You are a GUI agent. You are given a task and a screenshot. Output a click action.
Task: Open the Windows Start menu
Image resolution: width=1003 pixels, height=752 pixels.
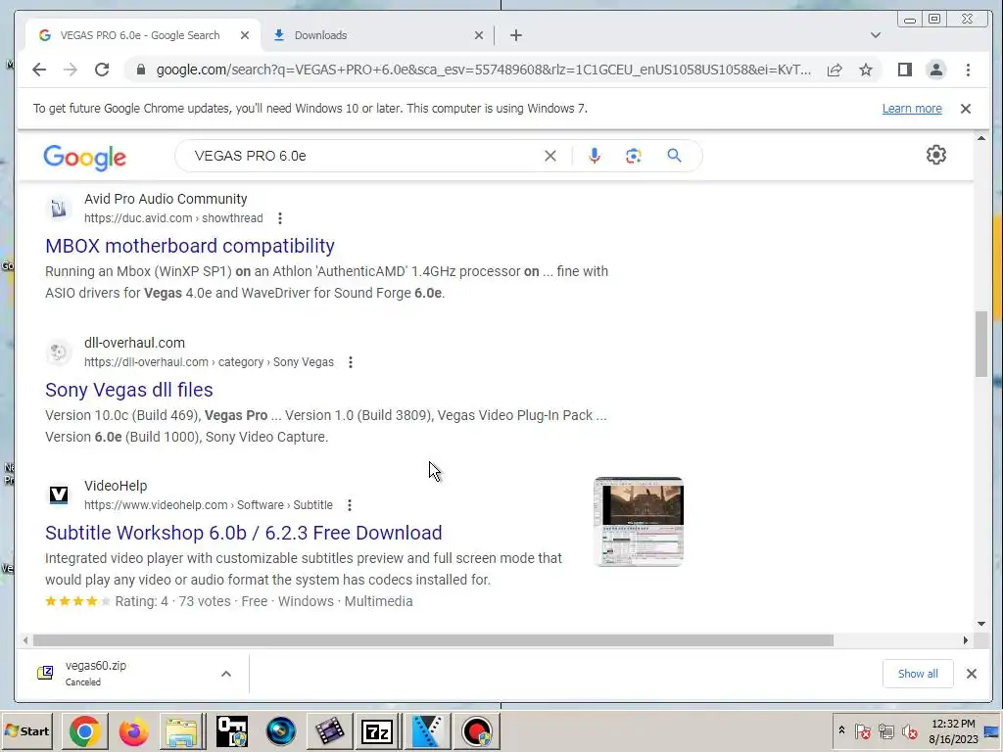coord(27,730)
